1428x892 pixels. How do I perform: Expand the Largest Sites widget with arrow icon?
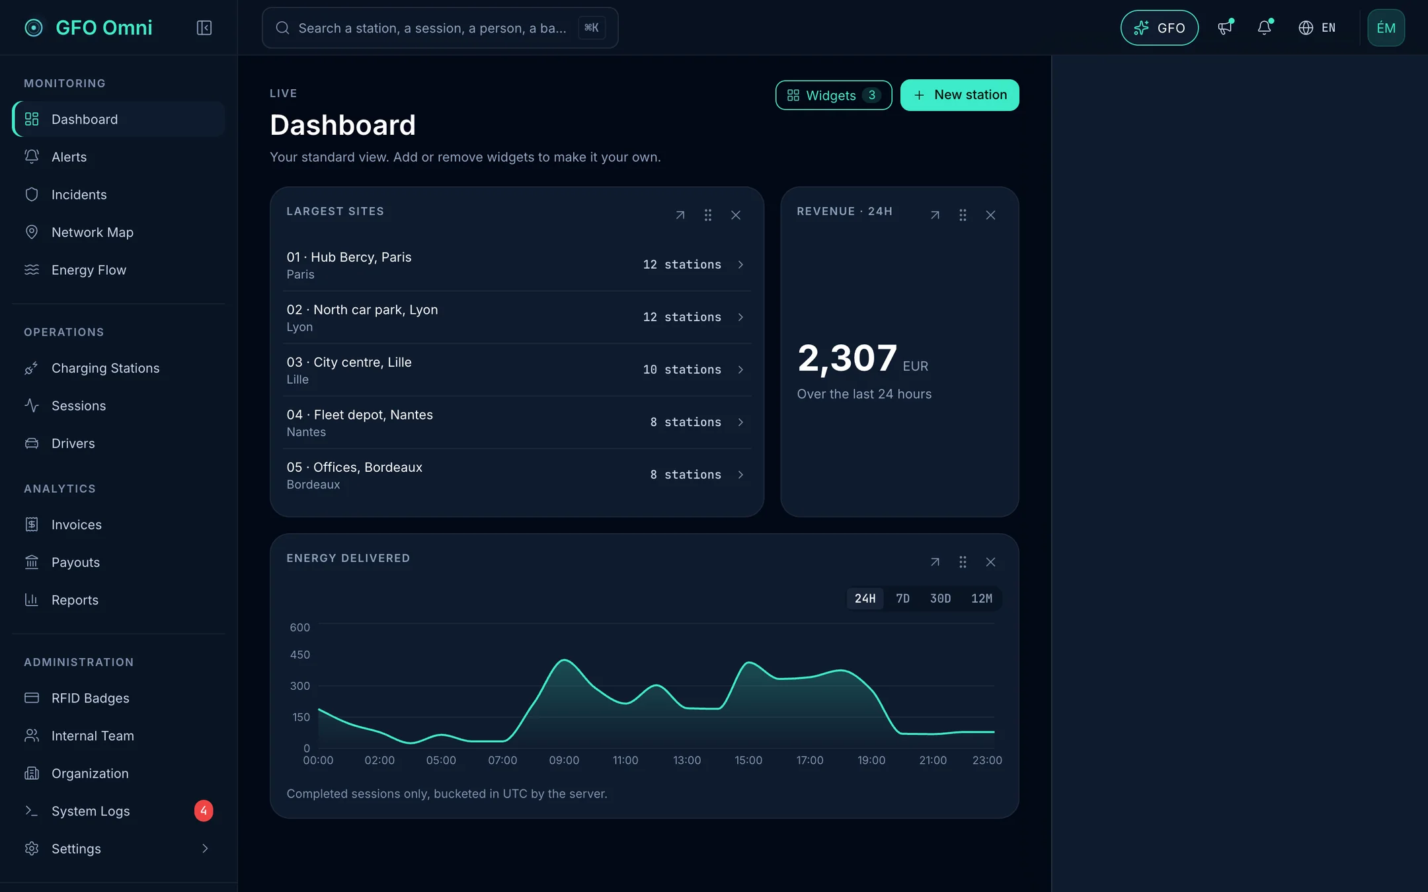(x=680, y=215)
